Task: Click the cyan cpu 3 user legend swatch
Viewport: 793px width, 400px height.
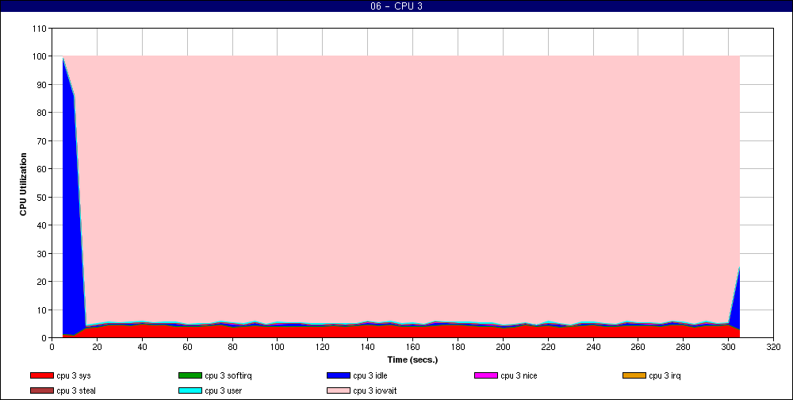Action: [190, 391]
